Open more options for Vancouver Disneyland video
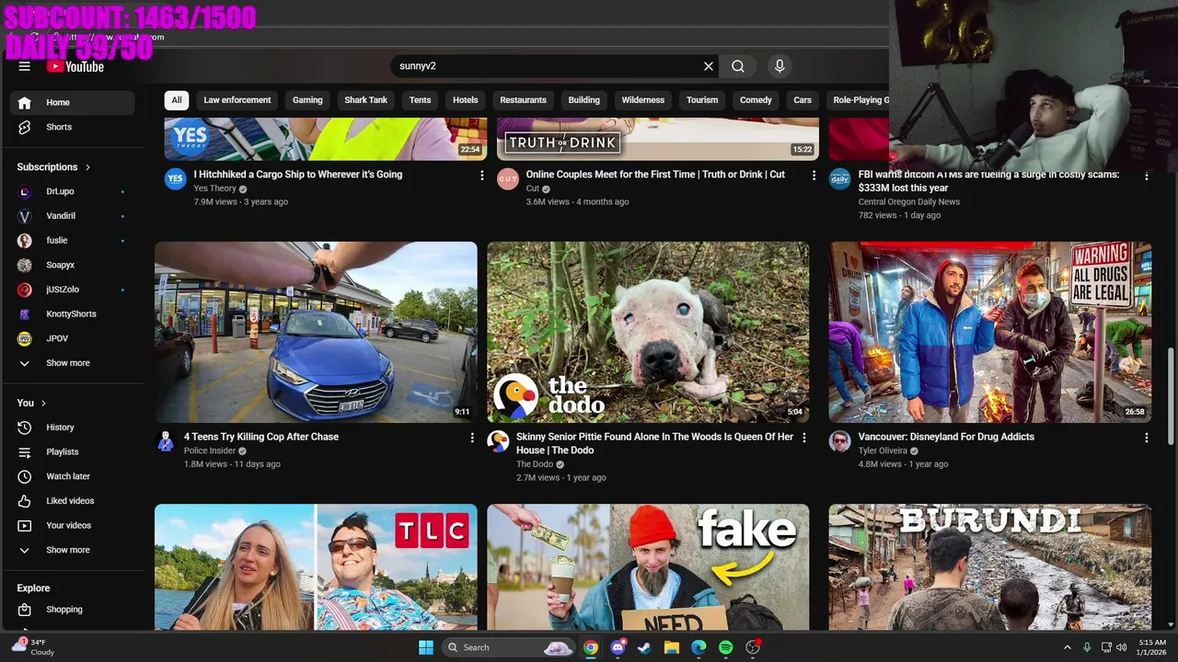1178x662 pixels. coord(1146,438)
